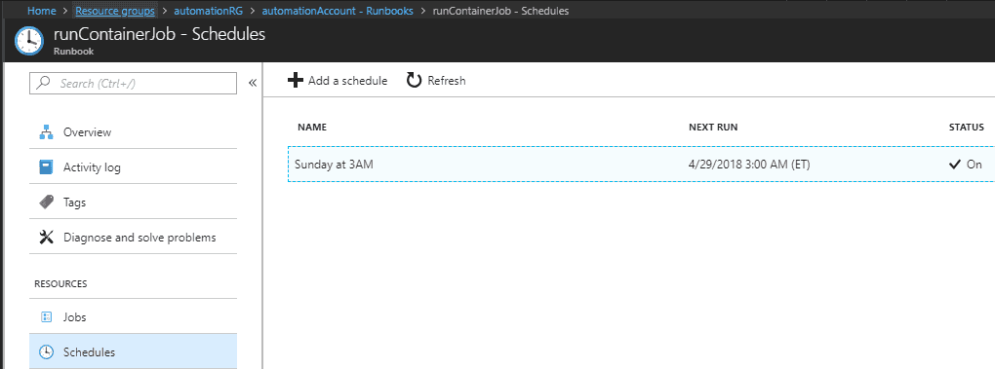Click the Diagnose wrench and screwdriver icon
This screenshot has height=369, width=995.
click(x=46, y=238)
